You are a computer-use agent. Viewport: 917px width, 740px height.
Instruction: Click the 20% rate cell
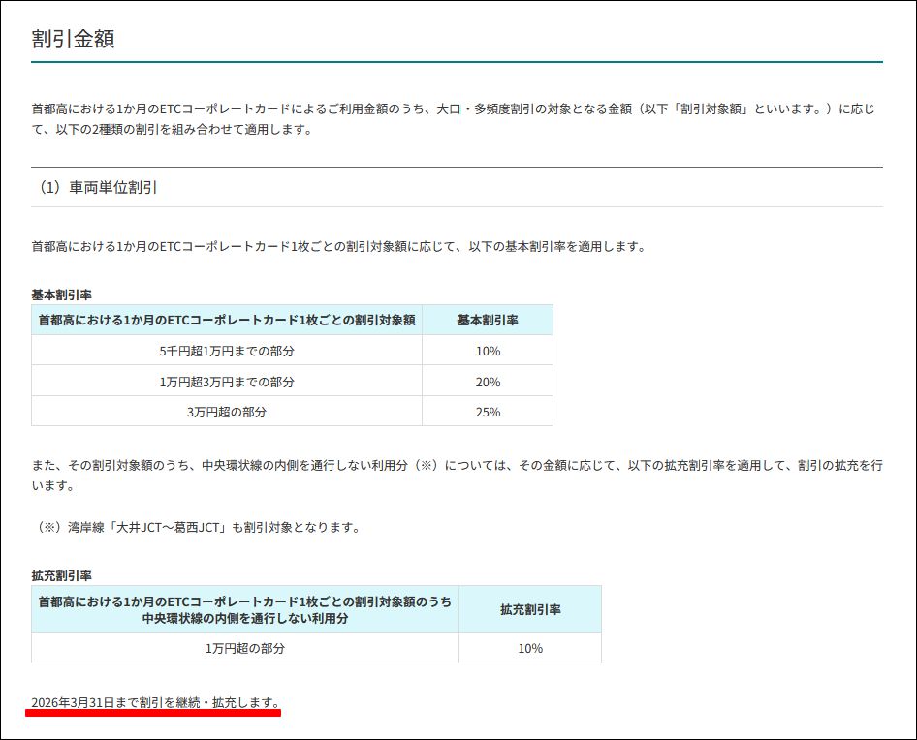pos(488,382)
